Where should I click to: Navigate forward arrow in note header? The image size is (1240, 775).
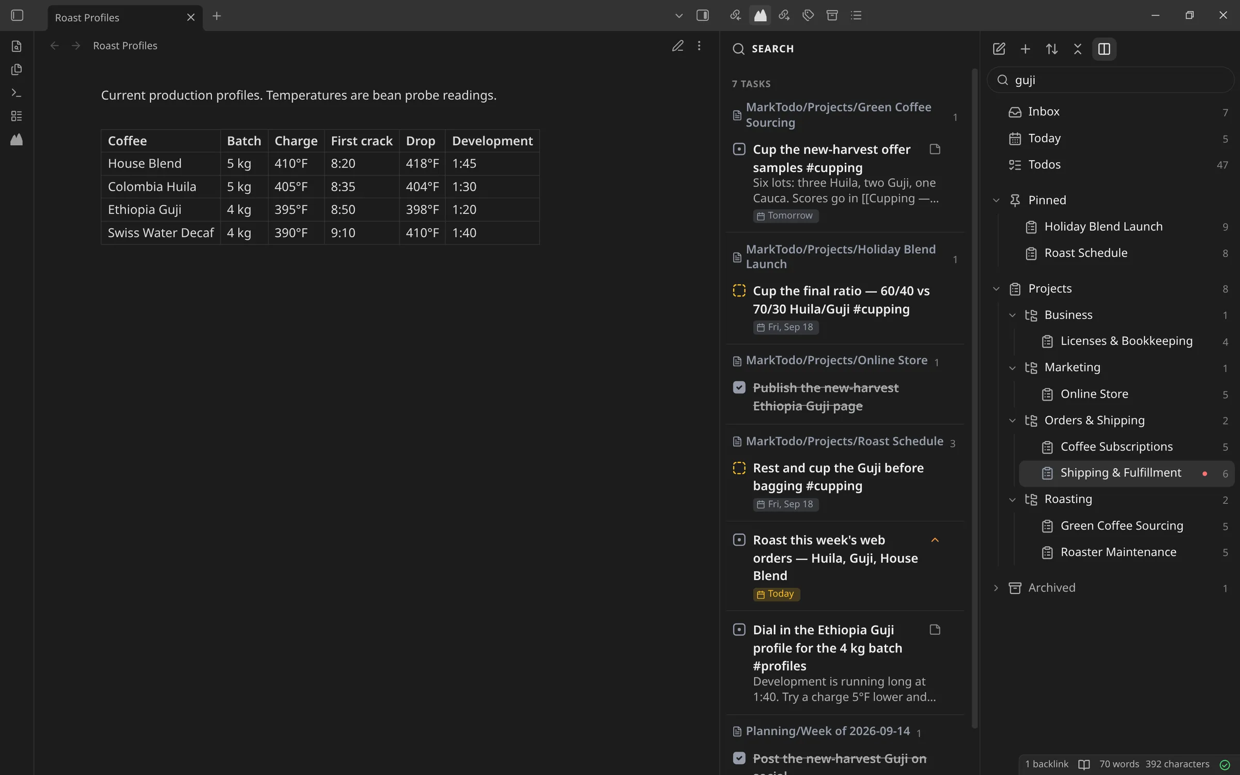click(x=76, y=46)
